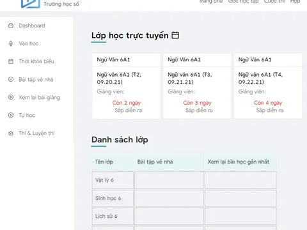Select Xem lại bài giảng in sidebar
The height and width of the screenshot is (230, 307).
pyautogui.click(x=40, y=98)
